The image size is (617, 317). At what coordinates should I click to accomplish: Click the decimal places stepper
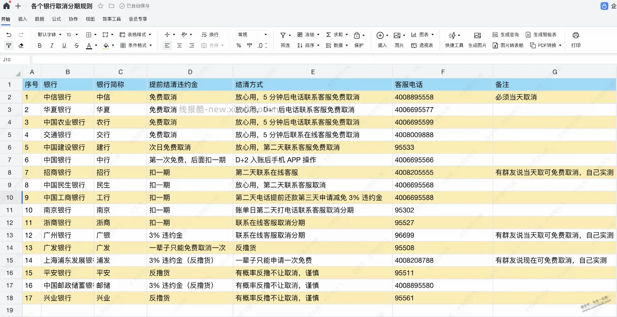pos(266,45)
